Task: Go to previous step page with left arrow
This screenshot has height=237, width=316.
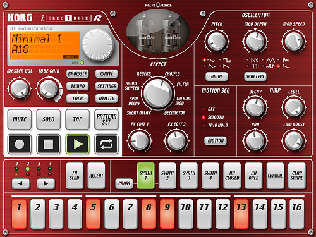Action: click(x=20, y=183)
